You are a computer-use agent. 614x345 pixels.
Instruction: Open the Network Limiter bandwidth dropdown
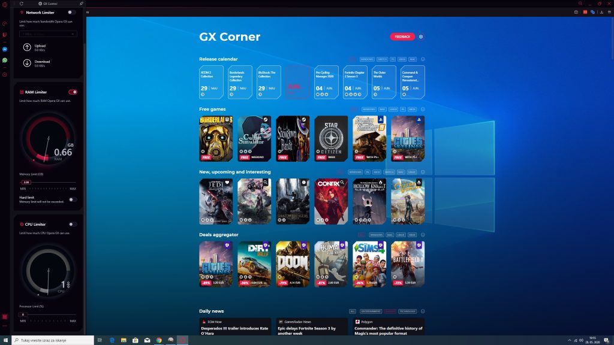click(48, 34)
